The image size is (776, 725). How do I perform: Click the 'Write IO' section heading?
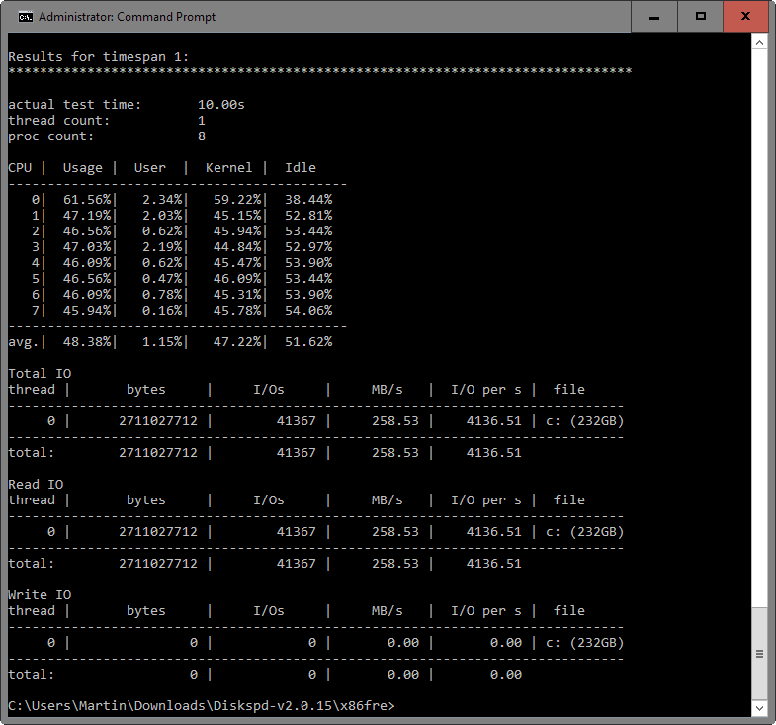pyautogui.click(x=40, y=594)
